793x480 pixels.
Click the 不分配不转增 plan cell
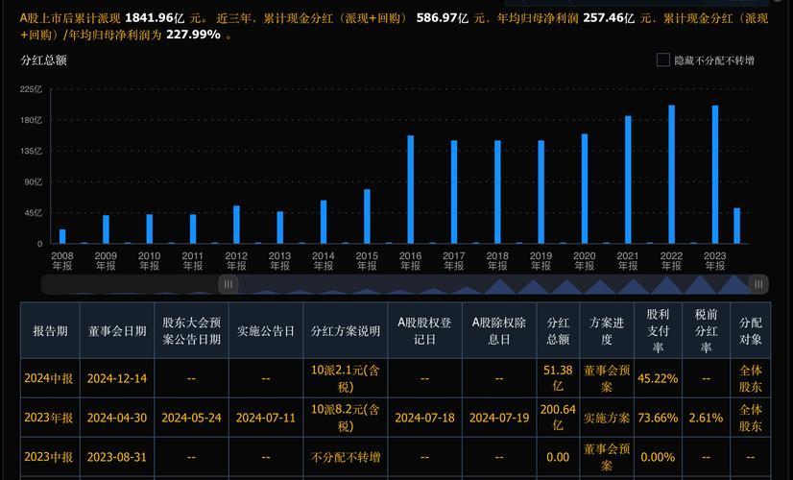[346, 457]
